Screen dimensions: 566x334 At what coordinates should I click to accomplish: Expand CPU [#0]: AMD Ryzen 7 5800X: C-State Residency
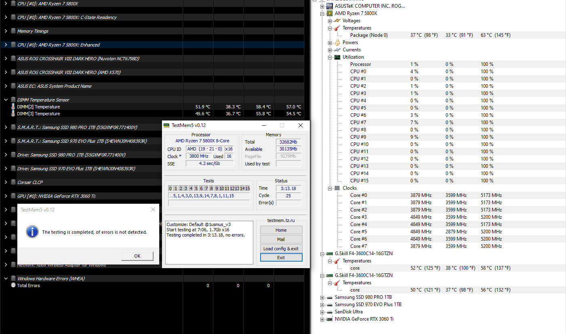(x=6, y=17)
